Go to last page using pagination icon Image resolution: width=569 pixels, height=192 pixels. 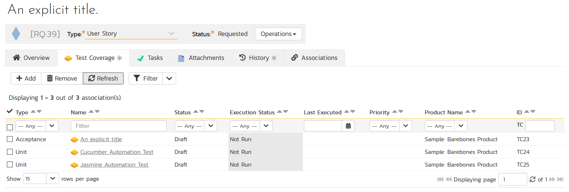(x=560, y=179)
